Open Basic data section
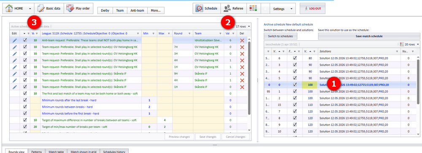Image resolution: width=422 pixels, height=153 pixels. pyautogui.click(x=49, y=8)
